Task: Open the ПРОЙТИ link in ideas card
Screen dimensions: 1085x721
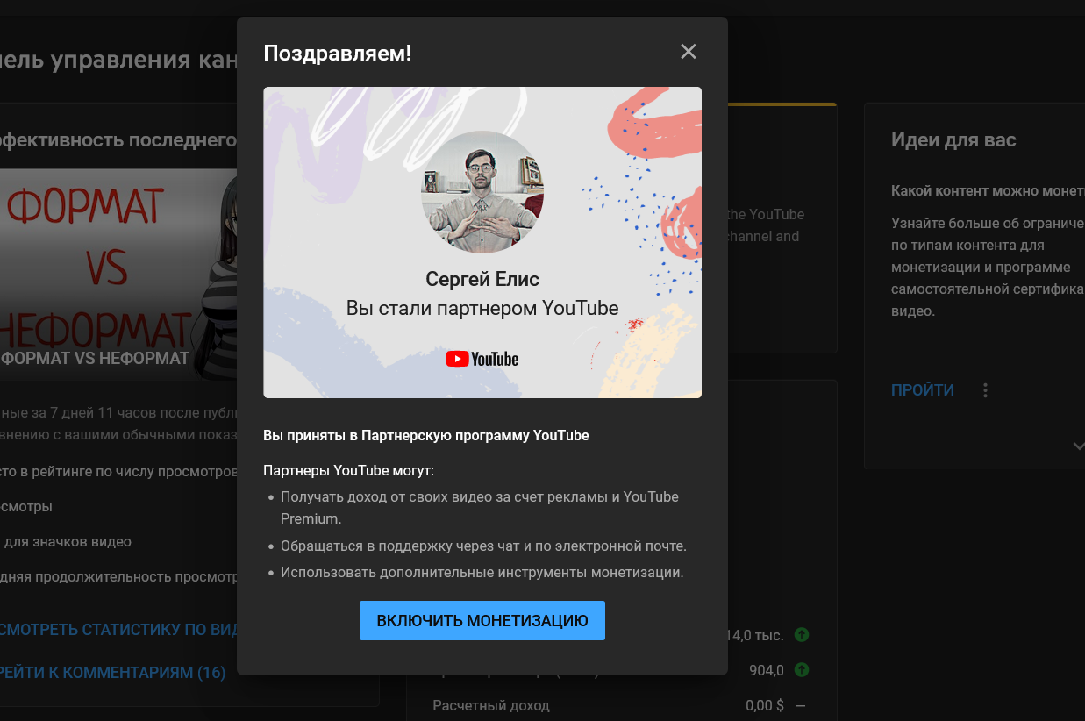Action: coord(922,390)
